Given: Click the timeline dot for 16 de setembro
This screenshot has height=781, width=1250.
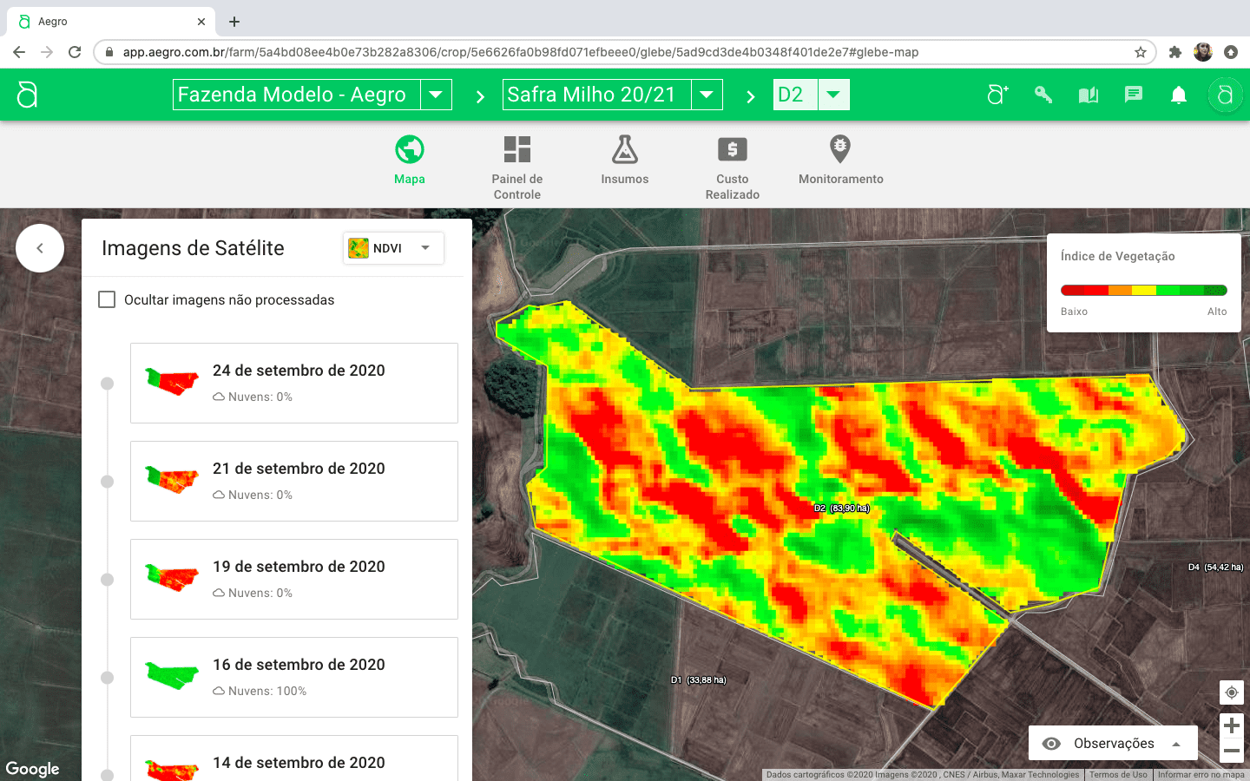Looking at the screenshot, I should pyautogui.click(x=108, y=678).
